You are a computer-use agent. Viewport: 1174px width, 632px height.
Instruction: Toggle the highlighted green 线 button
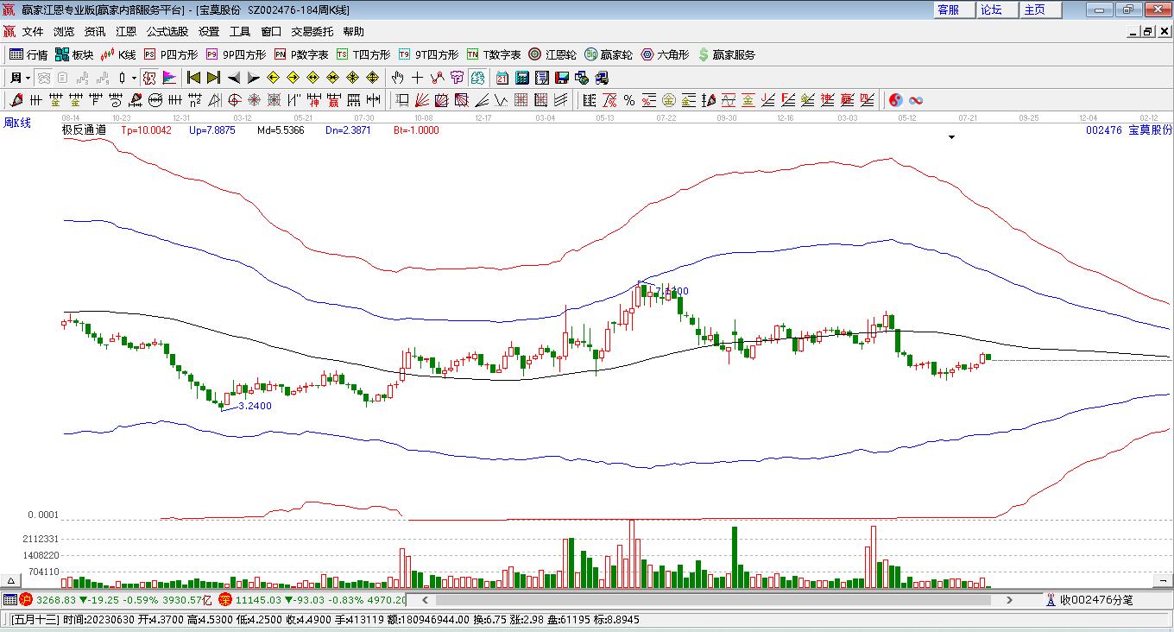(x=477, y=78)
